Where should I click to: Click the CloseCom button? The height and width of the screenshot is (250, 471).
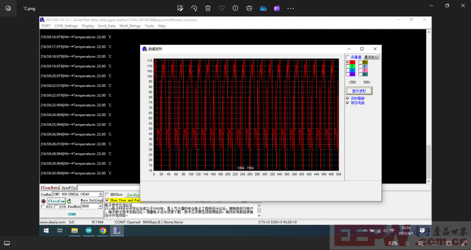tap(56, 201)
